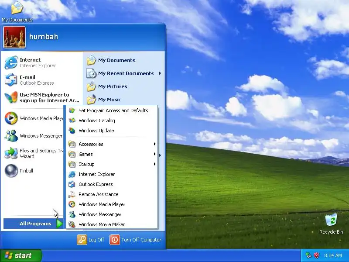Choose Remote Assistance menu entry text

[99, 194]
